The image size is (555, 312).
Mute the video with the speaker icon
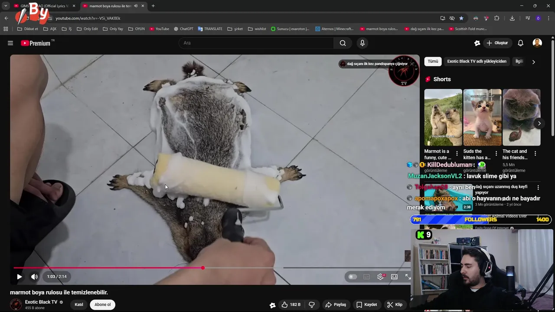click(34, 276)
